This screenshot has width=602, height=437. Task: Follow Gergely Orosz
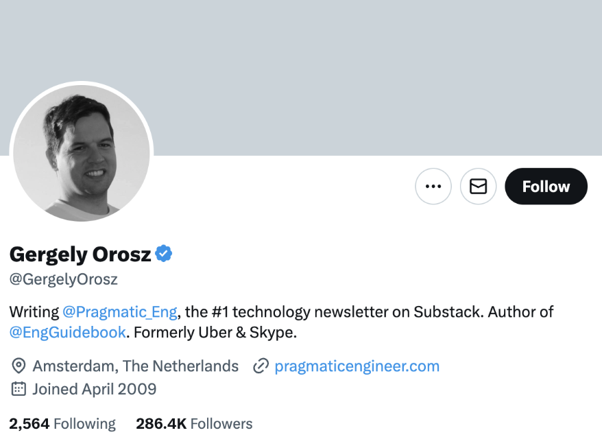(546, 186)
